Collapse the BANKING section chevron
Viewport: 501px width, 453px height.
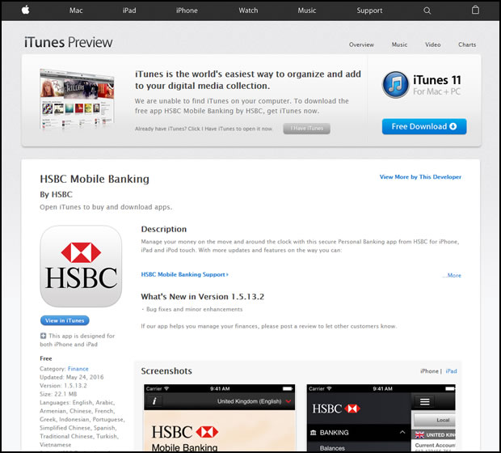point(402,432)
